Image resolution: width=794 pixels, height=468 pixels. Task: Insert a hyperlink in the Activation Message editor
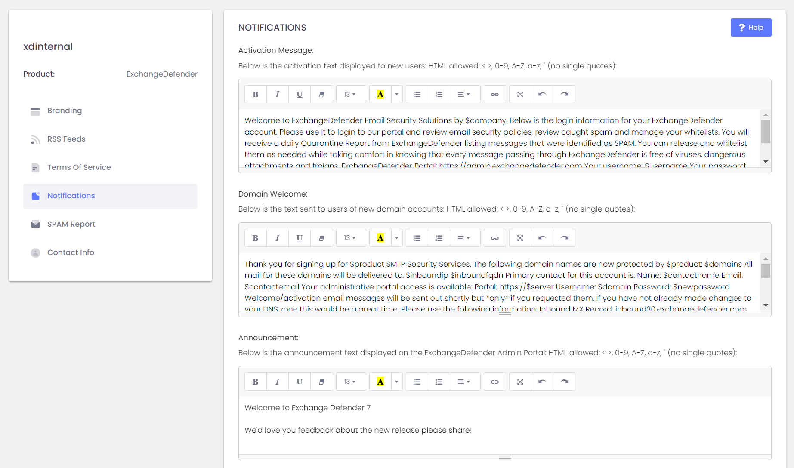pos(494,94)
